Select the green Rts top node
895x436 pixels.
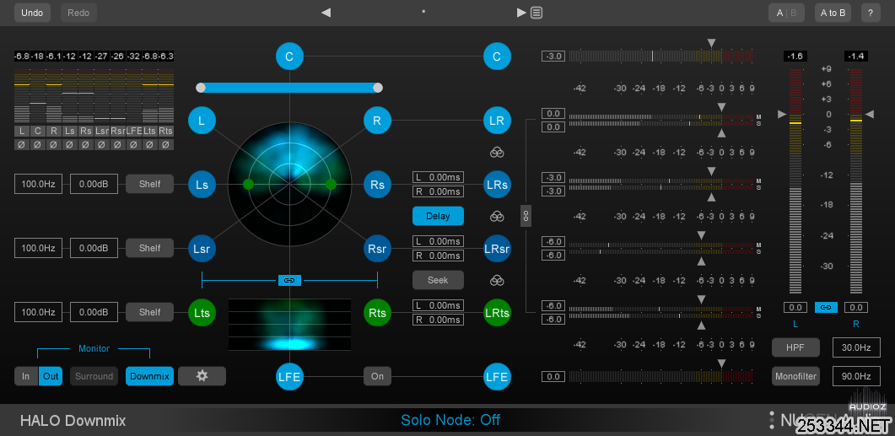tap(377, 313)
